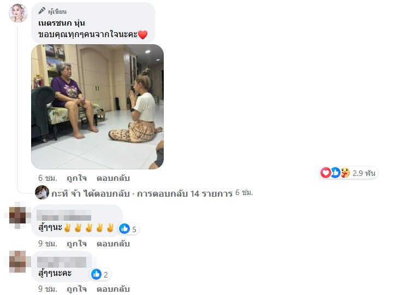Click the like thumb with 5 count
The image size is (399, 295).
tap(124, 228)
